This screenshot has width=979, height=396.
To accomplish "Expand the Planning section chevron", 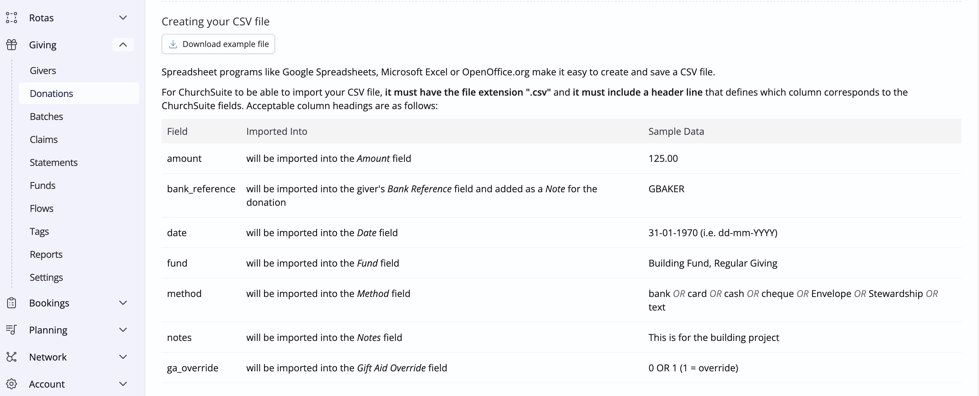I will [123, 330].
